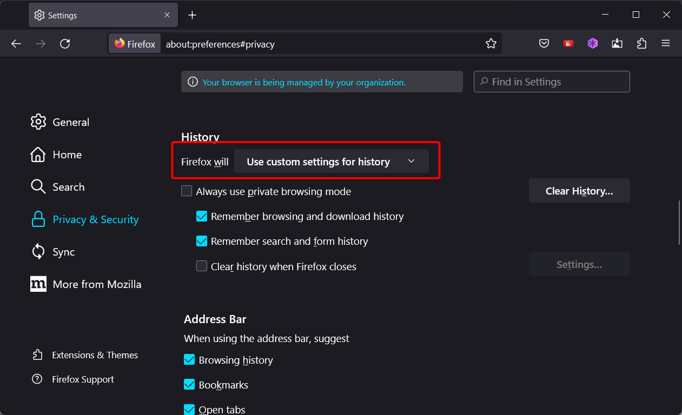The height and width of the screenshot is (415, 682).
Task: Uncheck Open tabs address bar suggestion
Action: 189,409
